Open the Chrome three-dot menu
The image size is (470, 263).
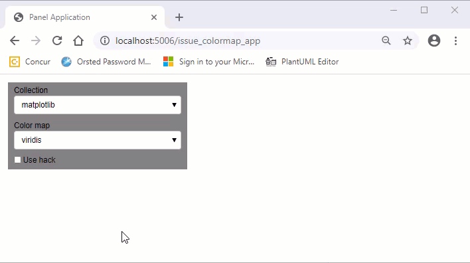click(x=455, y=41)
